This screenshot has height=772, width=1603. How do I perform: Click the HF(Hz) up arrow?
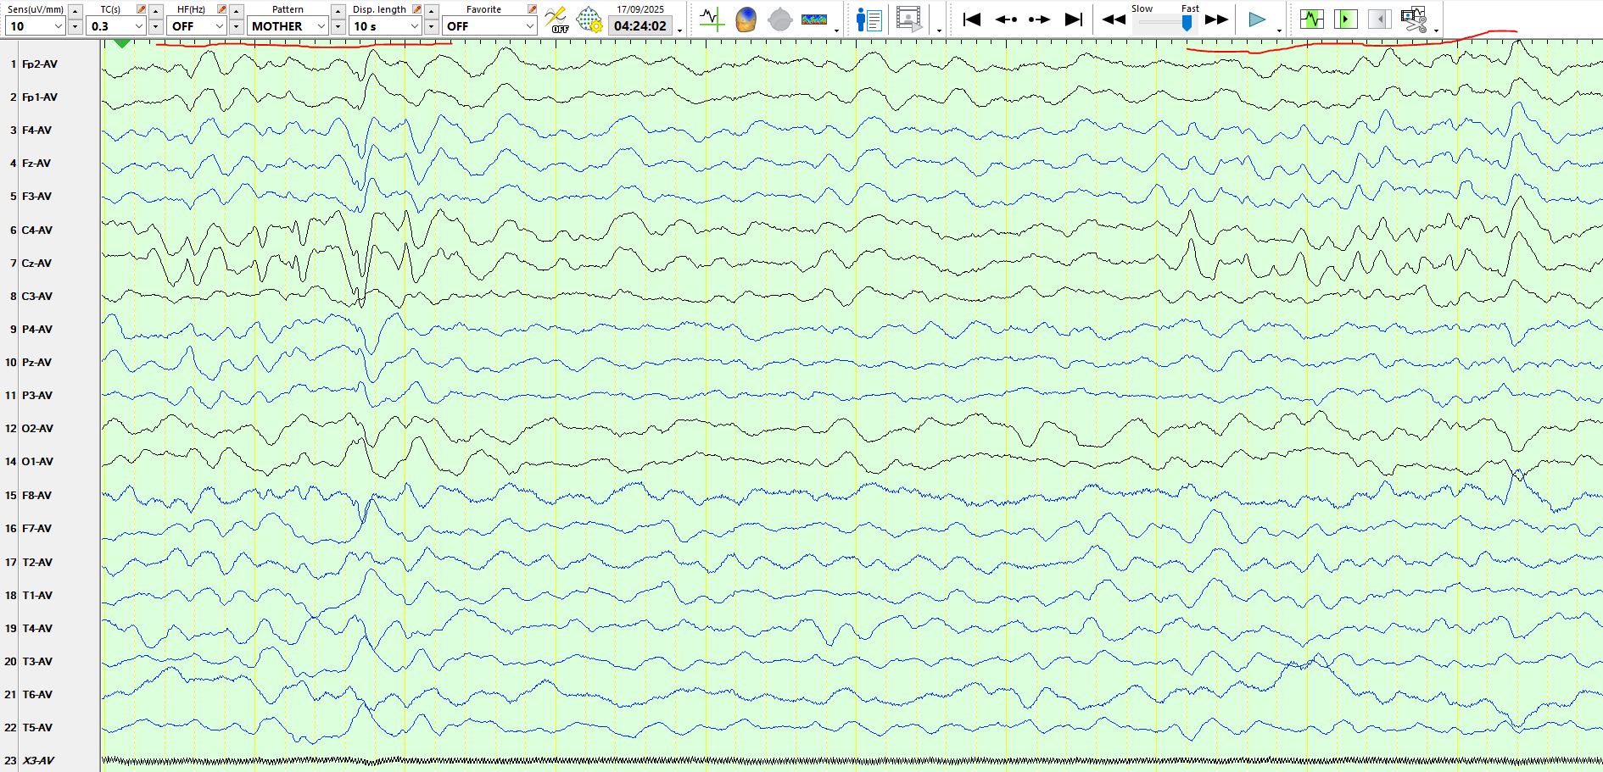[x=237, y=11]
